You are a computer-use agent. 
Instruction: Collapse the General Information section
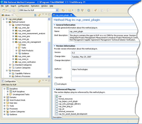tap(55, 25)
